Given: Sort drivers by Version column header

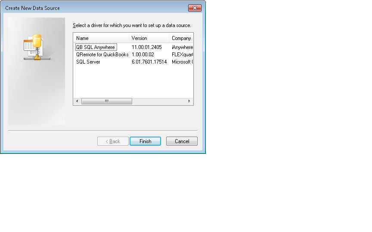Looking at the screenshot, I should point(149,38).
